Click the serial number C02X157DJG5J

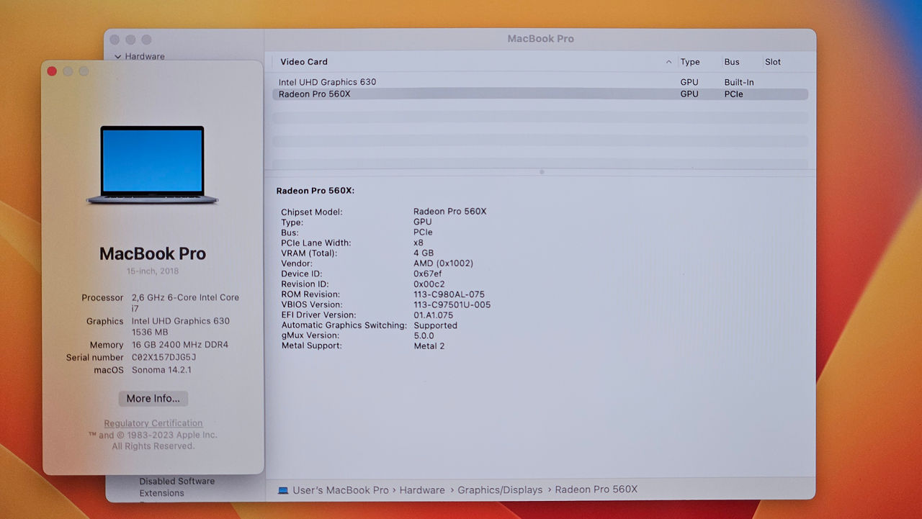[164, 358]
